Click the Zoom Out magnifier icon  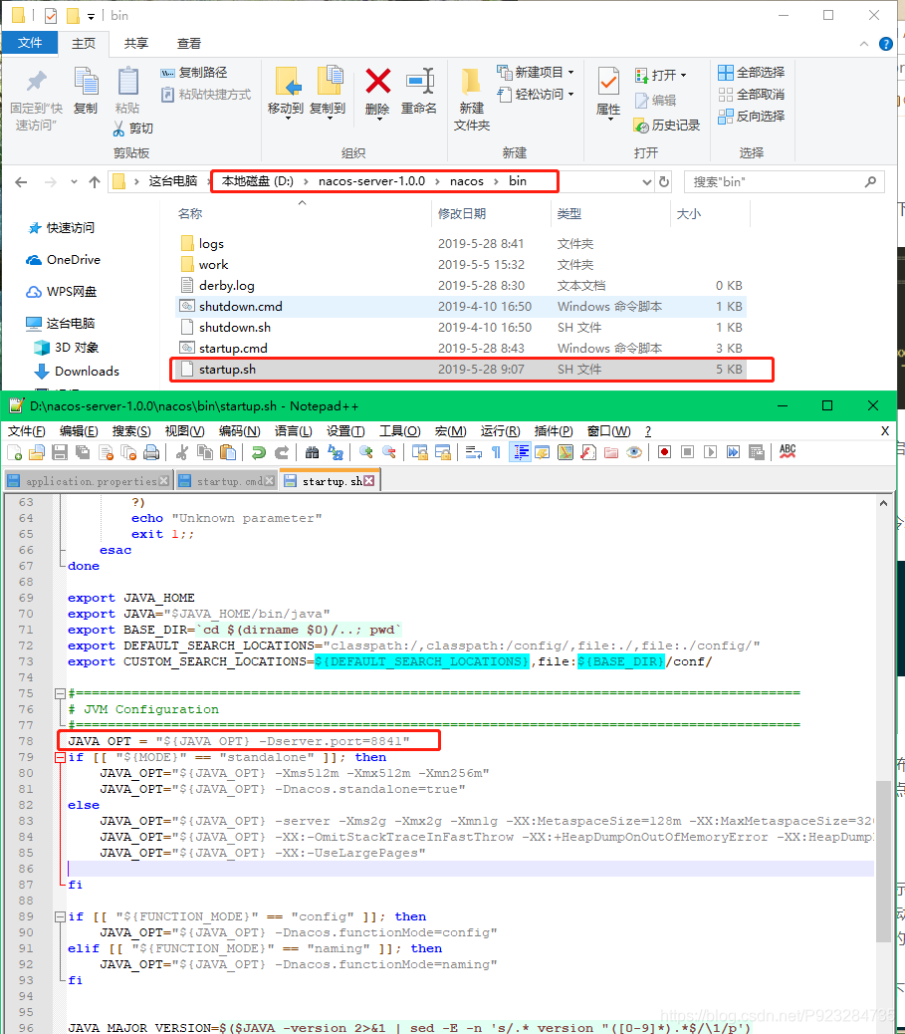click(x=389, y=452)
